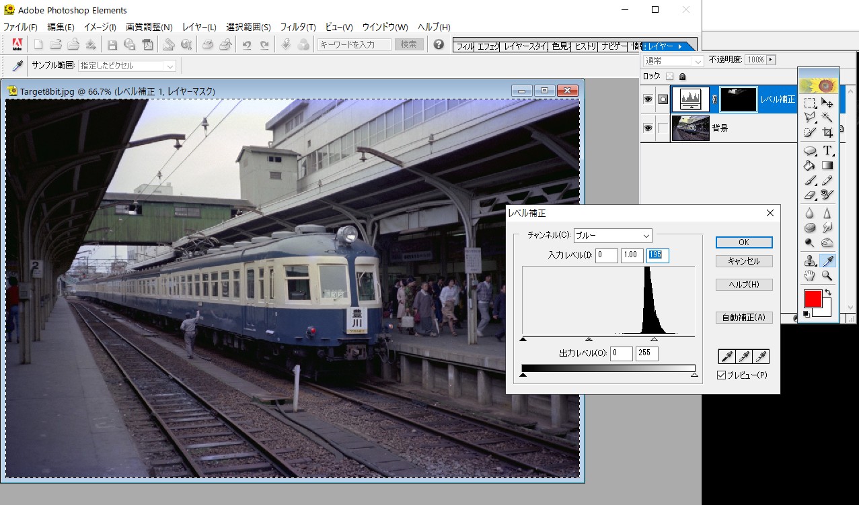The height and width of the screenshot is (505, 859).
Task: Select the Smudge tool
Action: [x=827, y=228]
